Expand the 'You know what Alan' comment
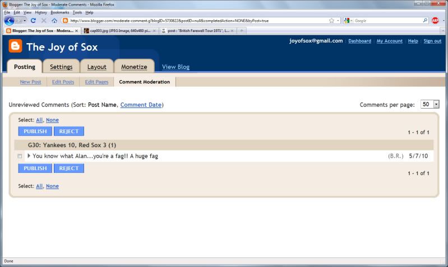 (x=29, y=156)
